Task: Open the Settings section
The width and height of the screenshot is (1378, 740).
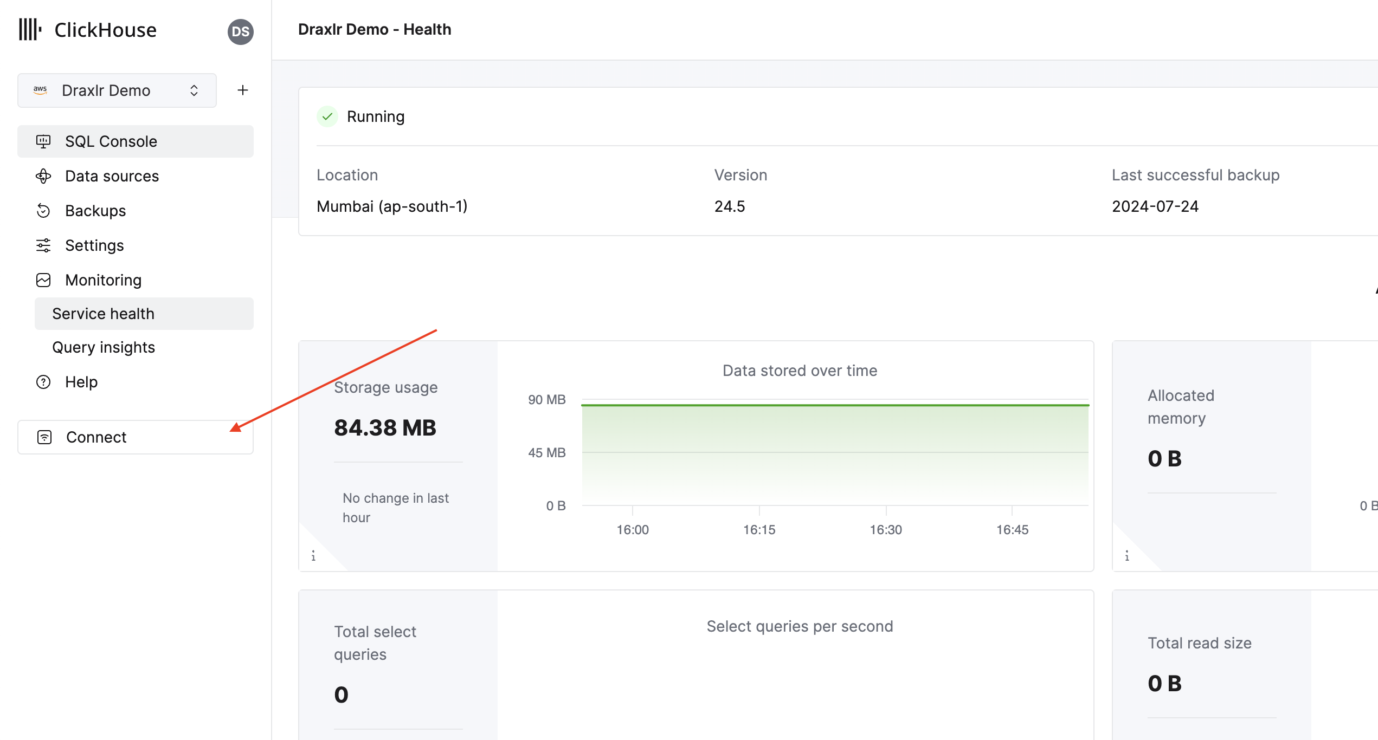Action: [136, 245]
